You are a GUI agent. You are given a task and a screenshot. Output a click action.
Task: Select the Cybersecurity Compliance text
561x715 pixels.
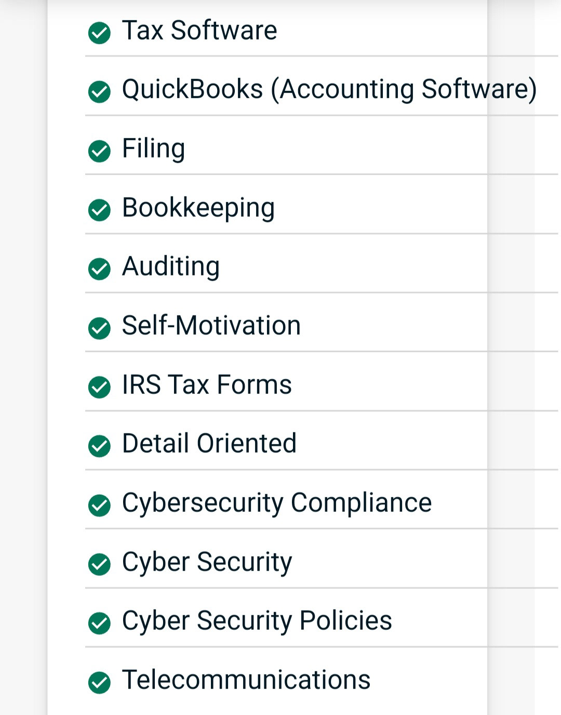tap(277, 504)
